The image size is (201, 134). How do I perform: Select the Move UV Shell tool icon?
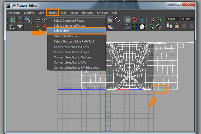pyautogui.click(x=20, y=20)
